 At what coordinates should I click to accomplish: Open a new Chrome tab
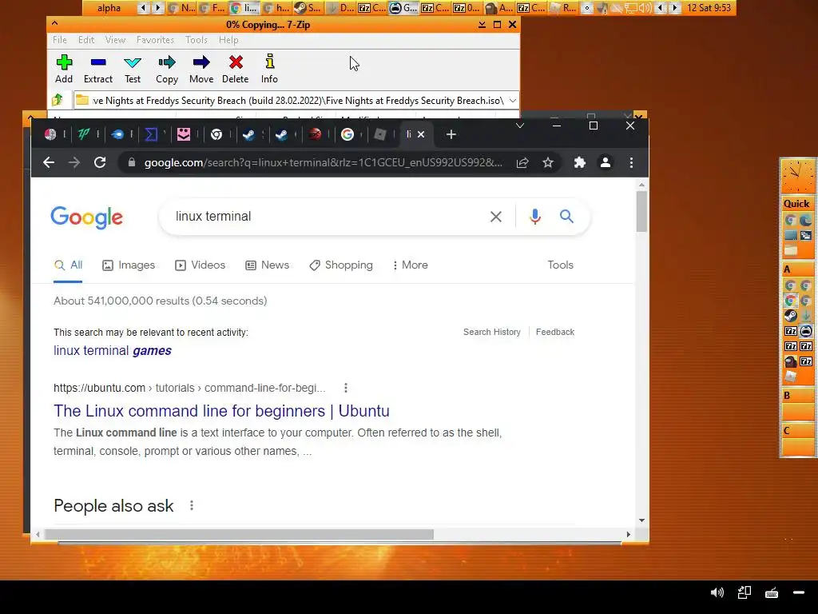[x=451, y=134]
